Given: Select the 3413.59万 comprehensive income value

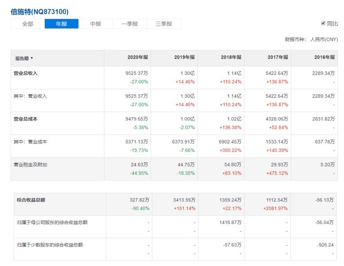Looking at the screenshot, I should tap(184, 200).
